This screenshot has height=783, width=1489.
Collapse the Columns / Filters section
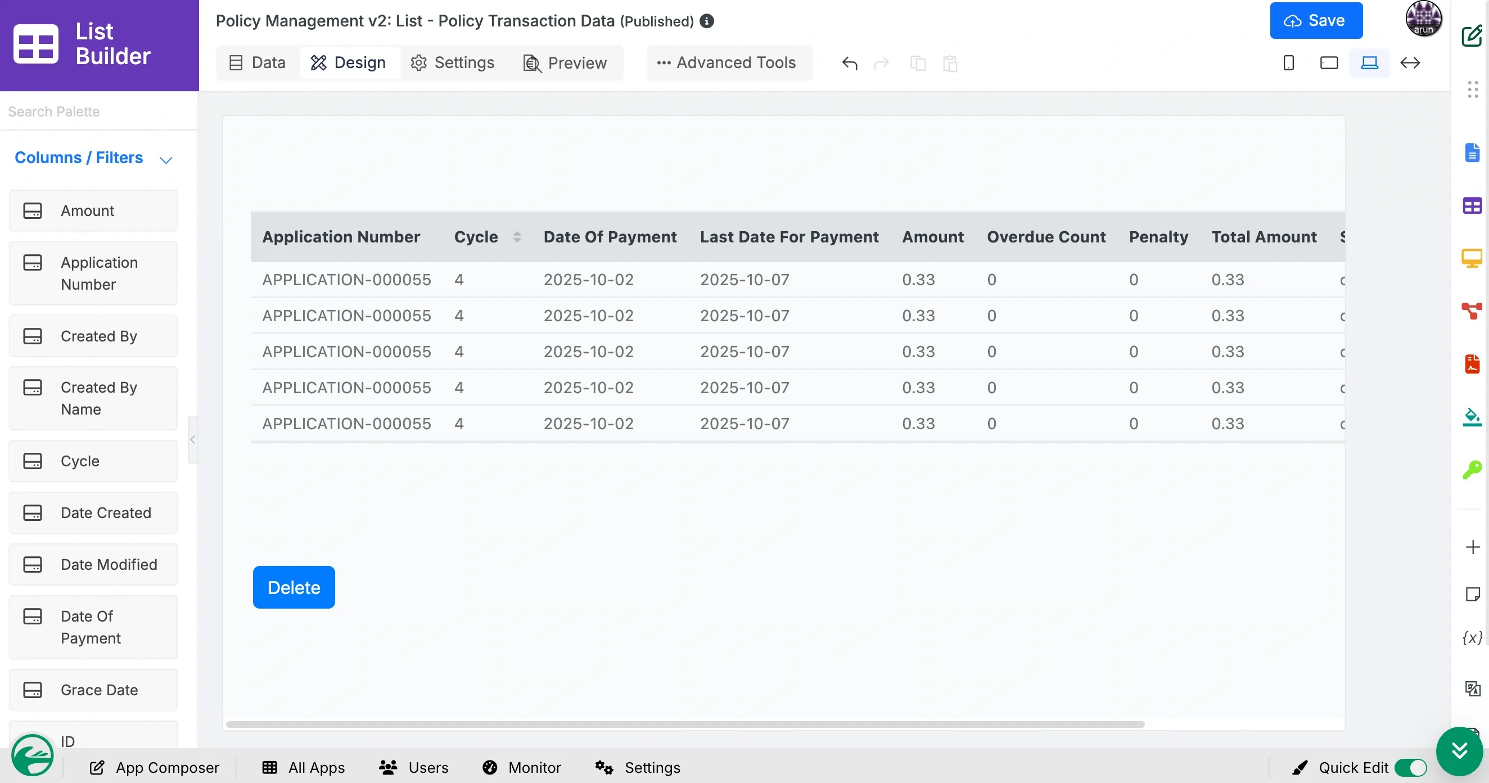166,159
